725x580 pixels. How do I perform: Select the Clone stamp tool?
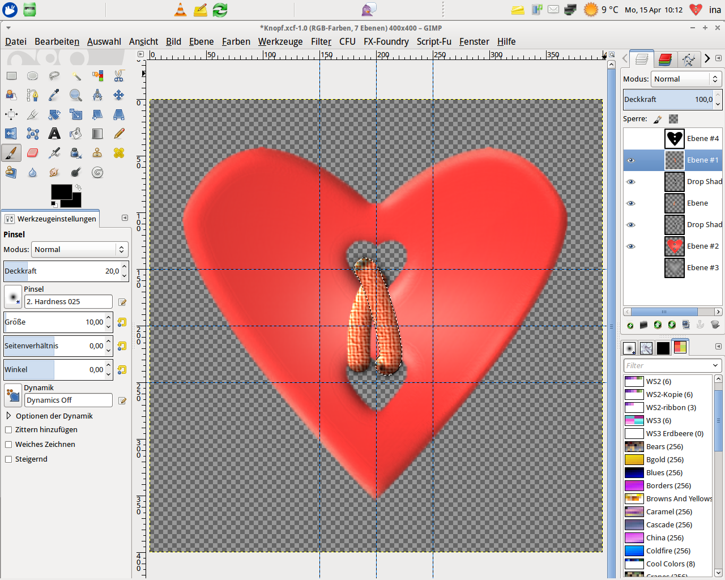[x=97, y=153]
